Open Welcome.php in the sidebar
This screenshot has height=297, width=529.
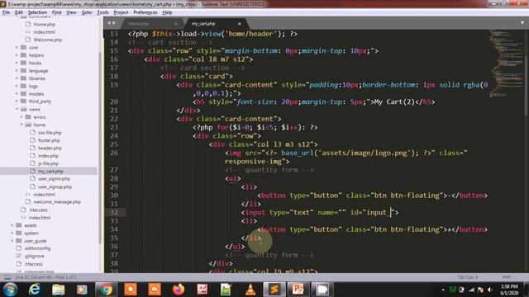click(48, 40)
